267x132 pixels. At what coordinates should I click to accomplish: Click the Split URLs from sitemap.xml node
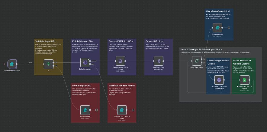click(x=158, y=61)
